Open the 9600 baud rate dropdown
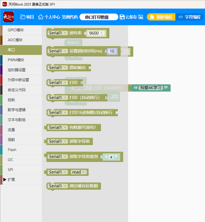 pos(96,33)
